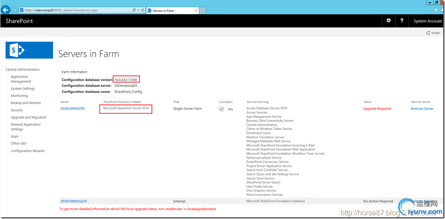The width and height of the screenshot is (445, 219).
Task: Click the PerformancePoint Service entry
Action: tap(264, 158)
